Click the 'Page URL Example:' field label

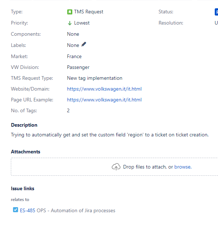tap(32, 100)
